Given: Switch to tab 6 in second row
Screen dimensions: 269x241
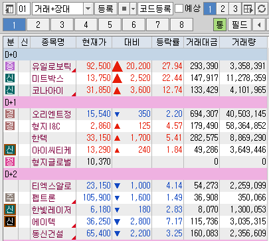Looking at the screenshot, I should pos(134,25).
